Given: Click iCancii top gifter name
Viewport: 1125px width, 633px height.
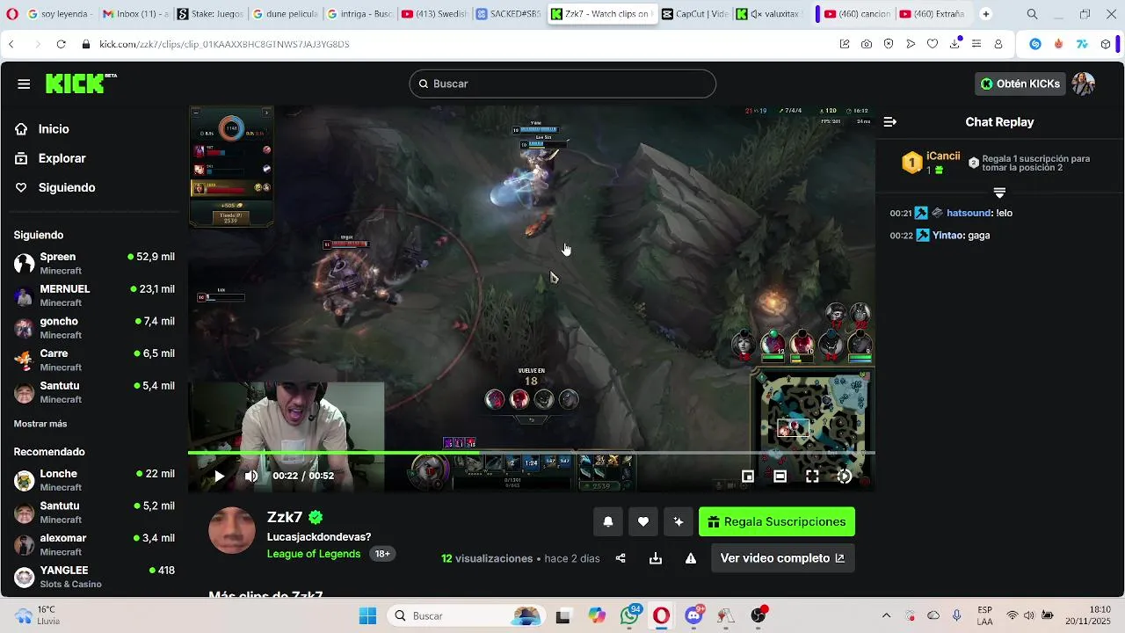Looking at the screenshot, I should (943, 156).
